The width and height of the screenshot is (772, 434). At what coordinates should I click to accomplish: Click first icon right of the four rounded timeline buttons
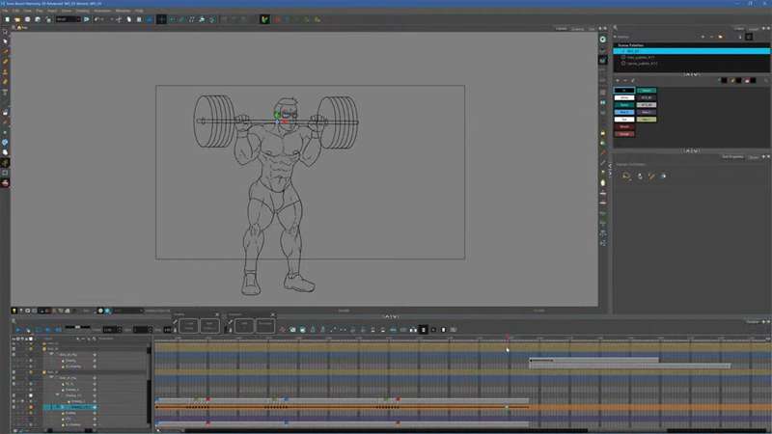click(x=282, y=330)
